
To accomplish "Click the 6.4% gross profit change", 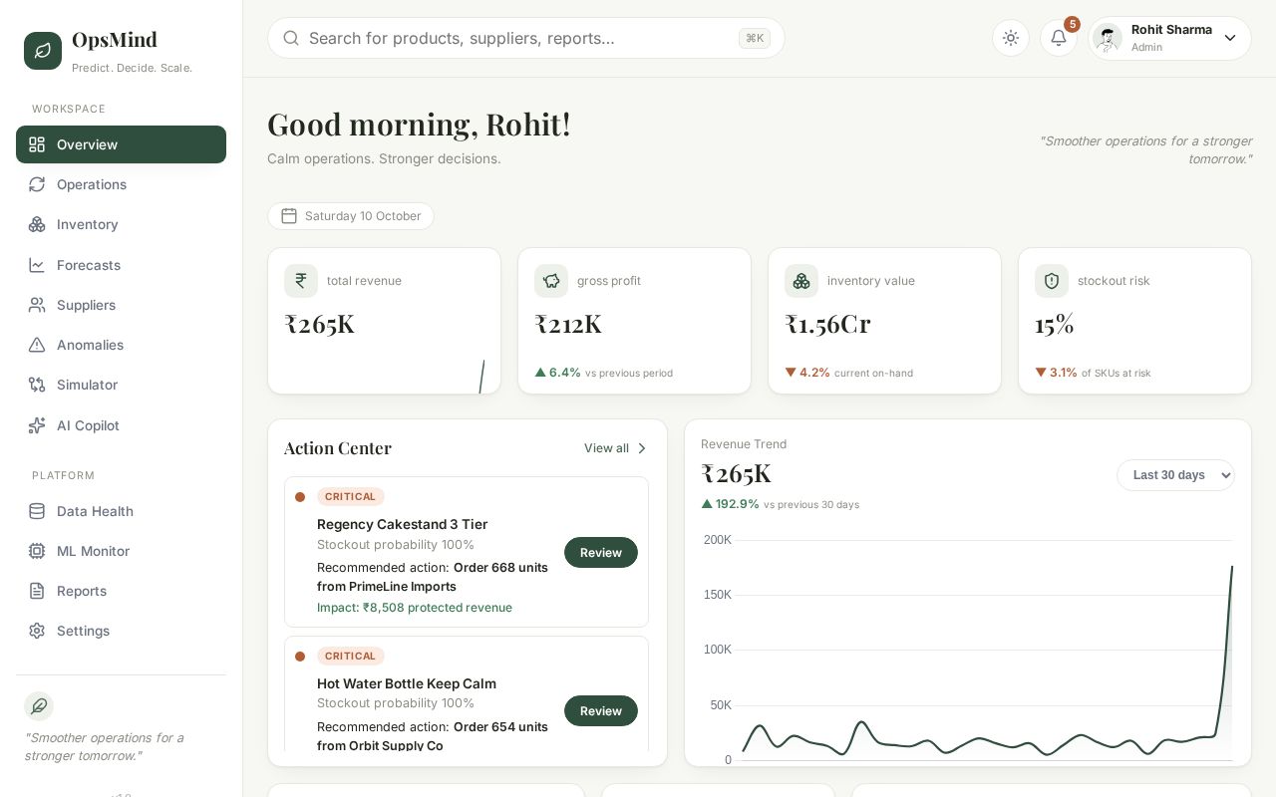I will click(x=558, y=373).
